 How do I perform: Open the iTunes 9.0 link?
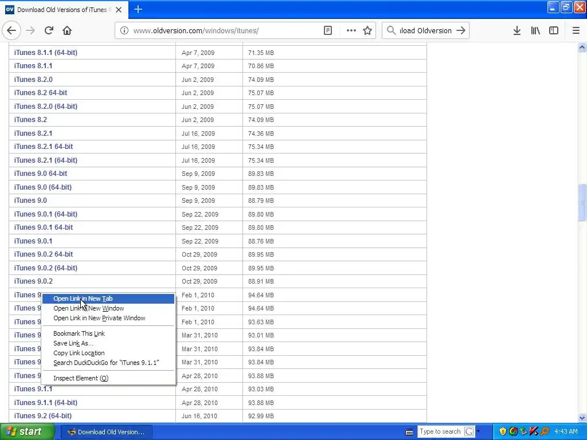click(30, 201)
